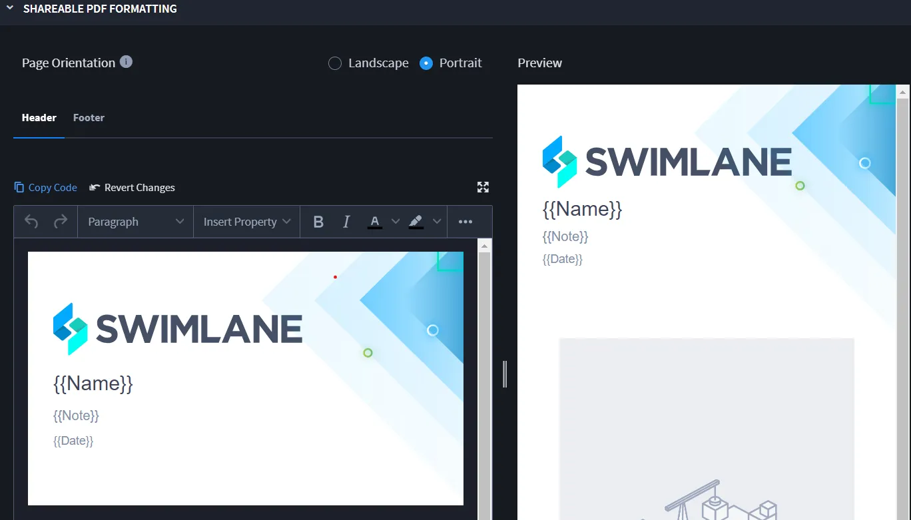Viewport: 911px width, 520px height.
Task: Toggle bold formatting
Action: pyautogui.click(x=318, y=222)
